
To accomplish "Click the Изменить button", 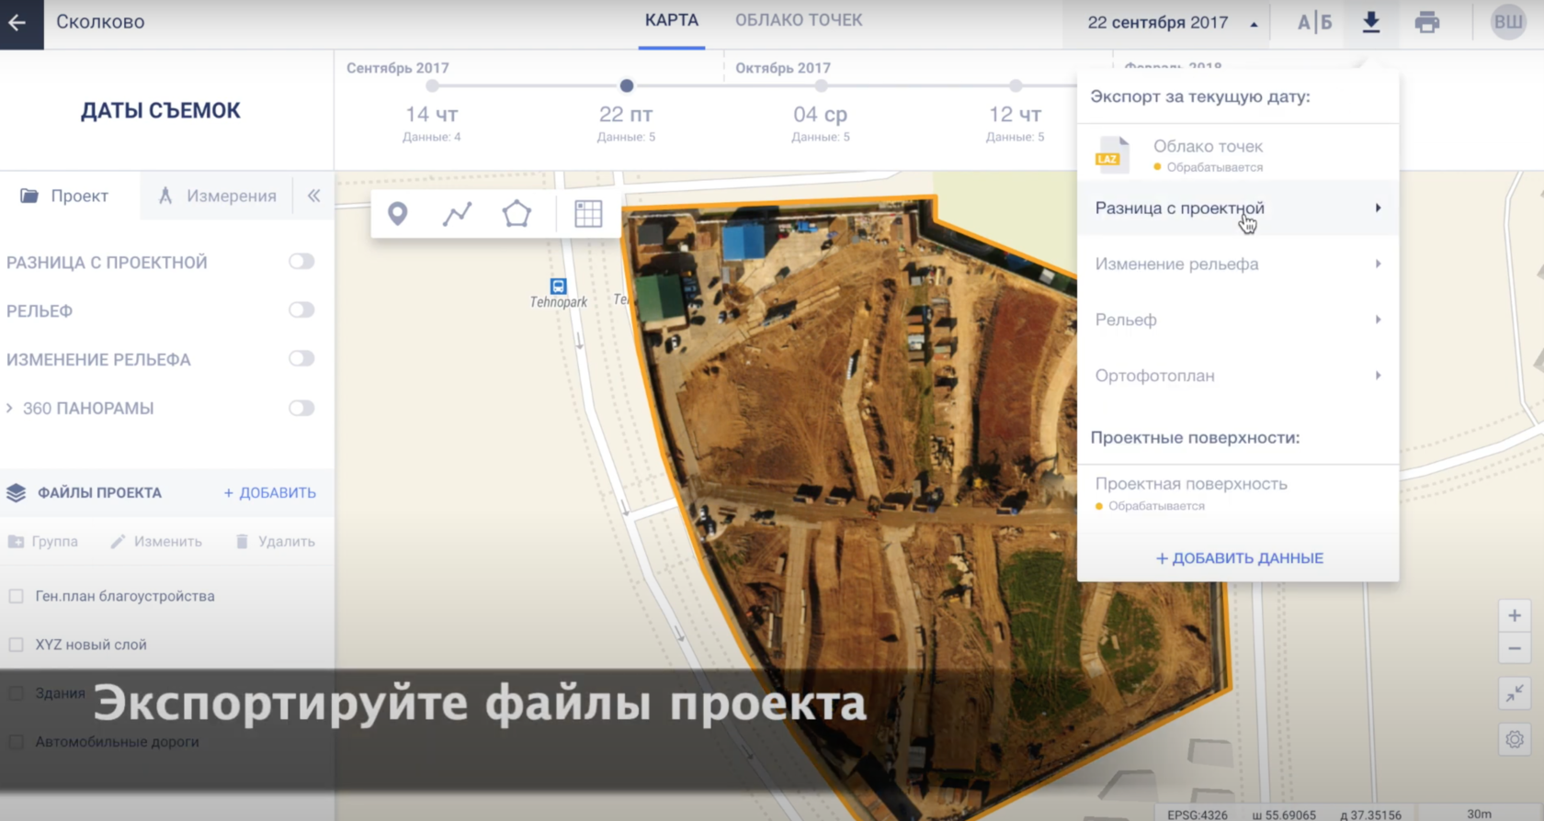I will (x=156, y=542).
